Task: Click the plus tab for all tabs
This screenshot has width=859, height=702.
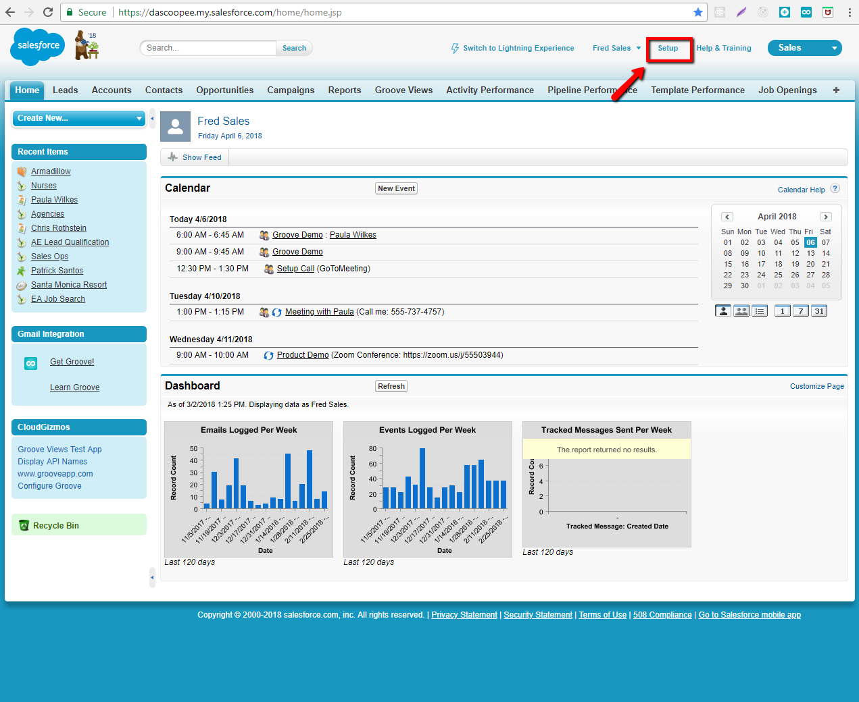Action: 836,90
